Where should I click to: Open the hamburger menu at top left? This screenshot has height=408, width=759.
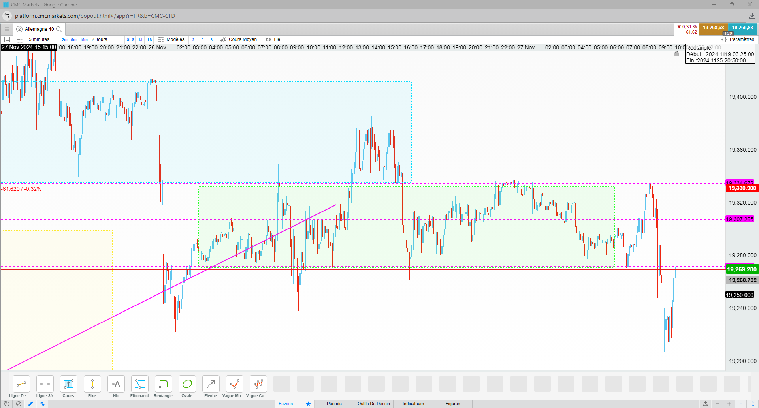click(x=7, y=29)
